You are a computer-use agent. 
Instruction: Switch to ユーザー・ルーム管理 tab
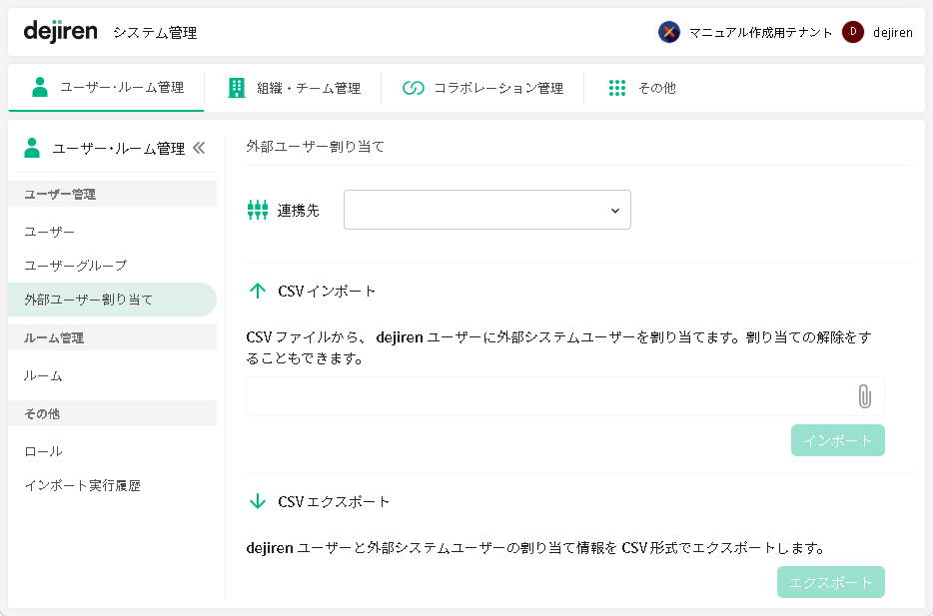108,88
